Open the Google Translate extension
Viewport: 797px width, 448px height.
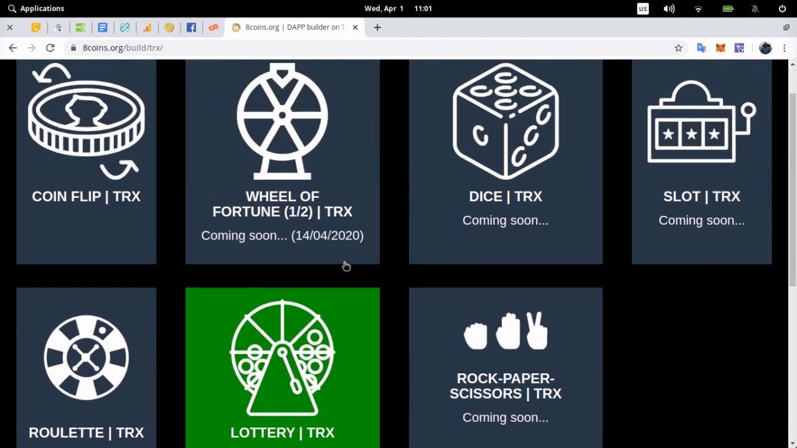702,48
